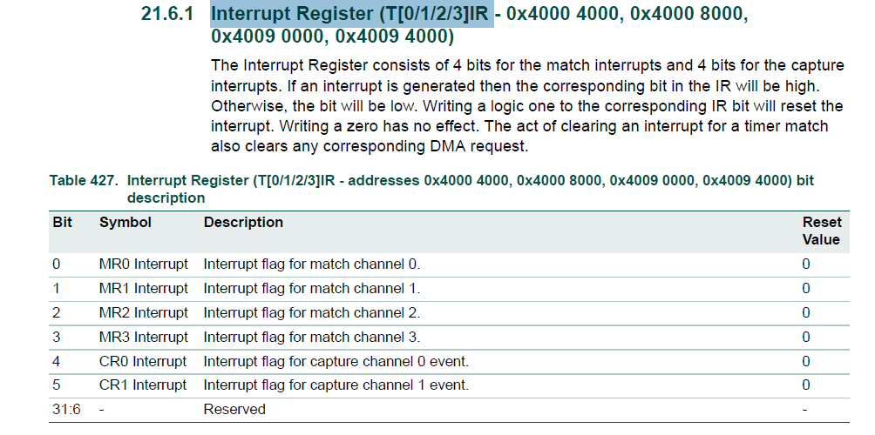Click the "Description" column header
This screenshot has width=875, height=435.
(243, 223)
